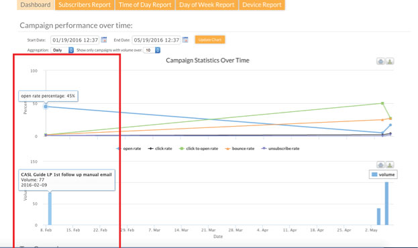The image size is (418, 248).
Task: Open the Day of Week Report tab
Action: pyautogui.click(x=207, y=5)
